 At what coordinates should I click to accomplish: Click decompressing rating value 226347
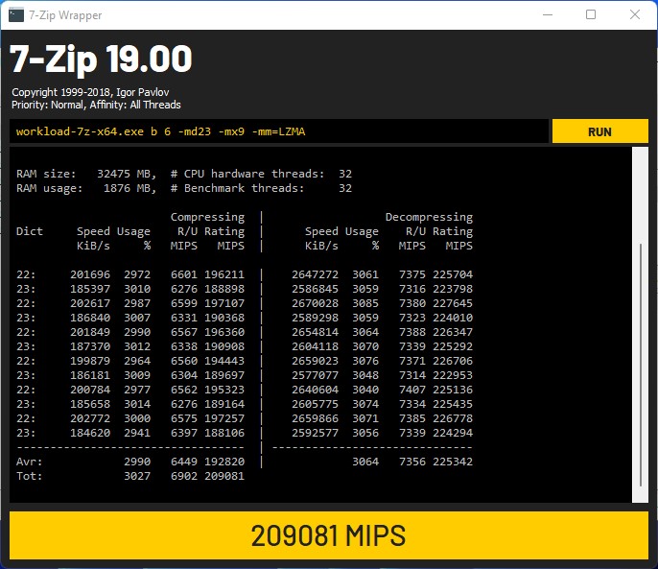point(453,332)
